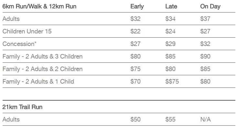Click the Adults $32 early price
237x127 pixels.
pyautogui.click(x=135, y=19)
